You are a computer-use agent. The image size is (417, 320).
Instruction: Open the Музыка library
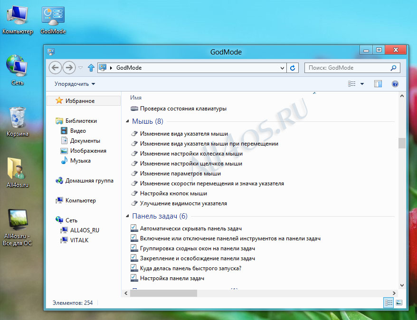tap(76, 161)
